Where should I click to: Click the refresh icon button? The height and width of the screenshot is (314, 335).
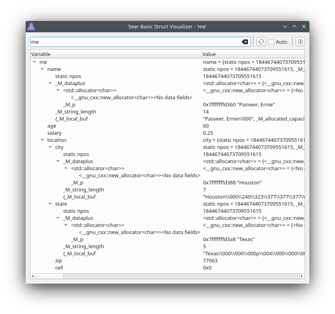[x=261, y=42]
